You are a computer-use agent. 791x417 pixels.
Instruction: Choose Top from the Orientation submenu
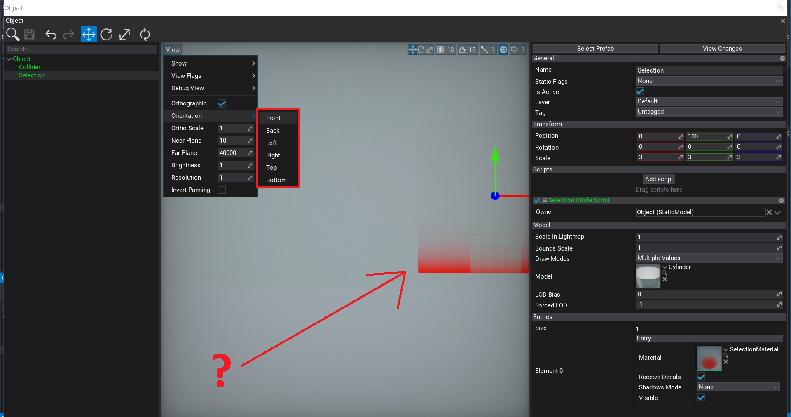click(x=271, y=167)
